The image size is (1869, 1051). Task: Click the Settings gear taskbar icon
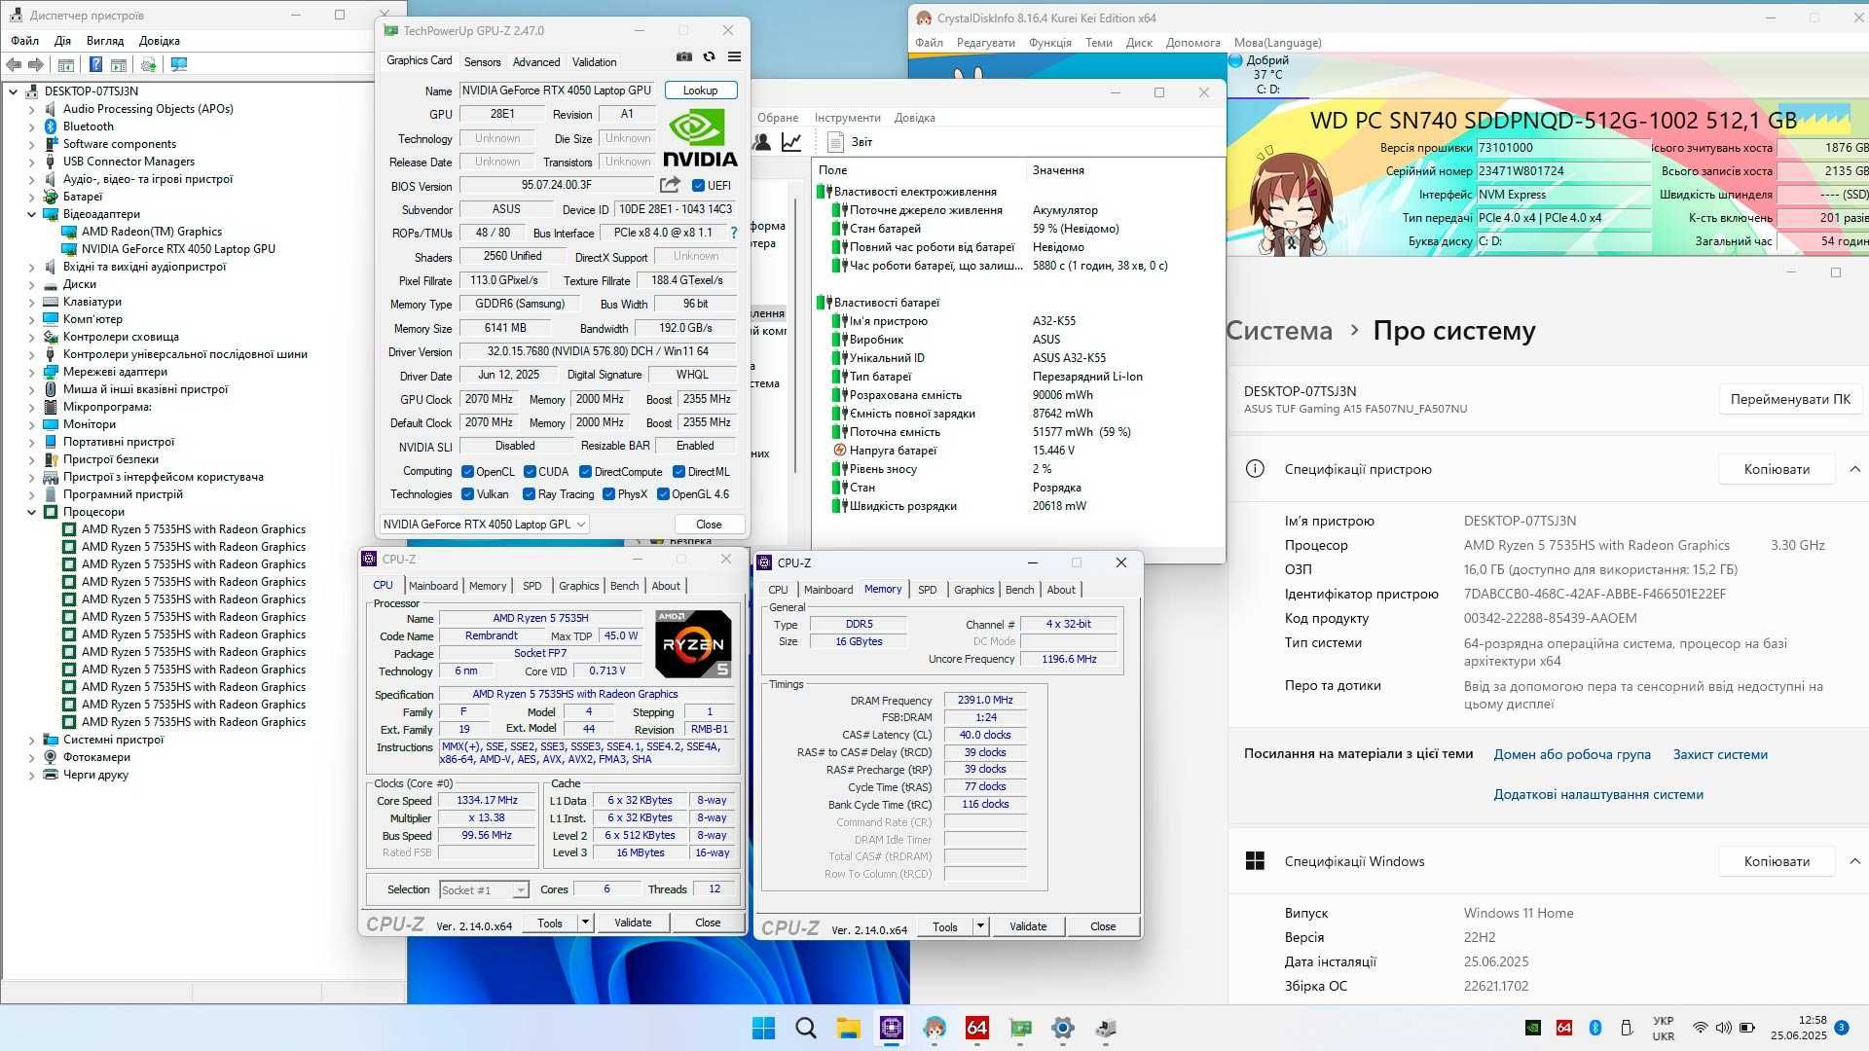[1063, 1028]
